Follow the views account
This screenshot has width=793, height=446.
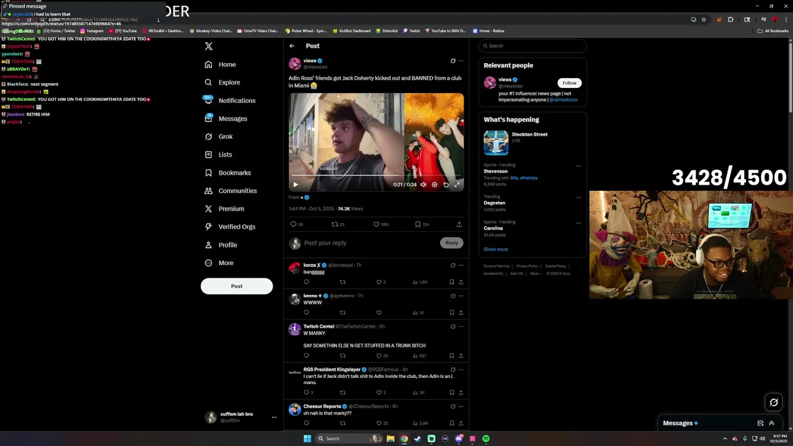569,83
